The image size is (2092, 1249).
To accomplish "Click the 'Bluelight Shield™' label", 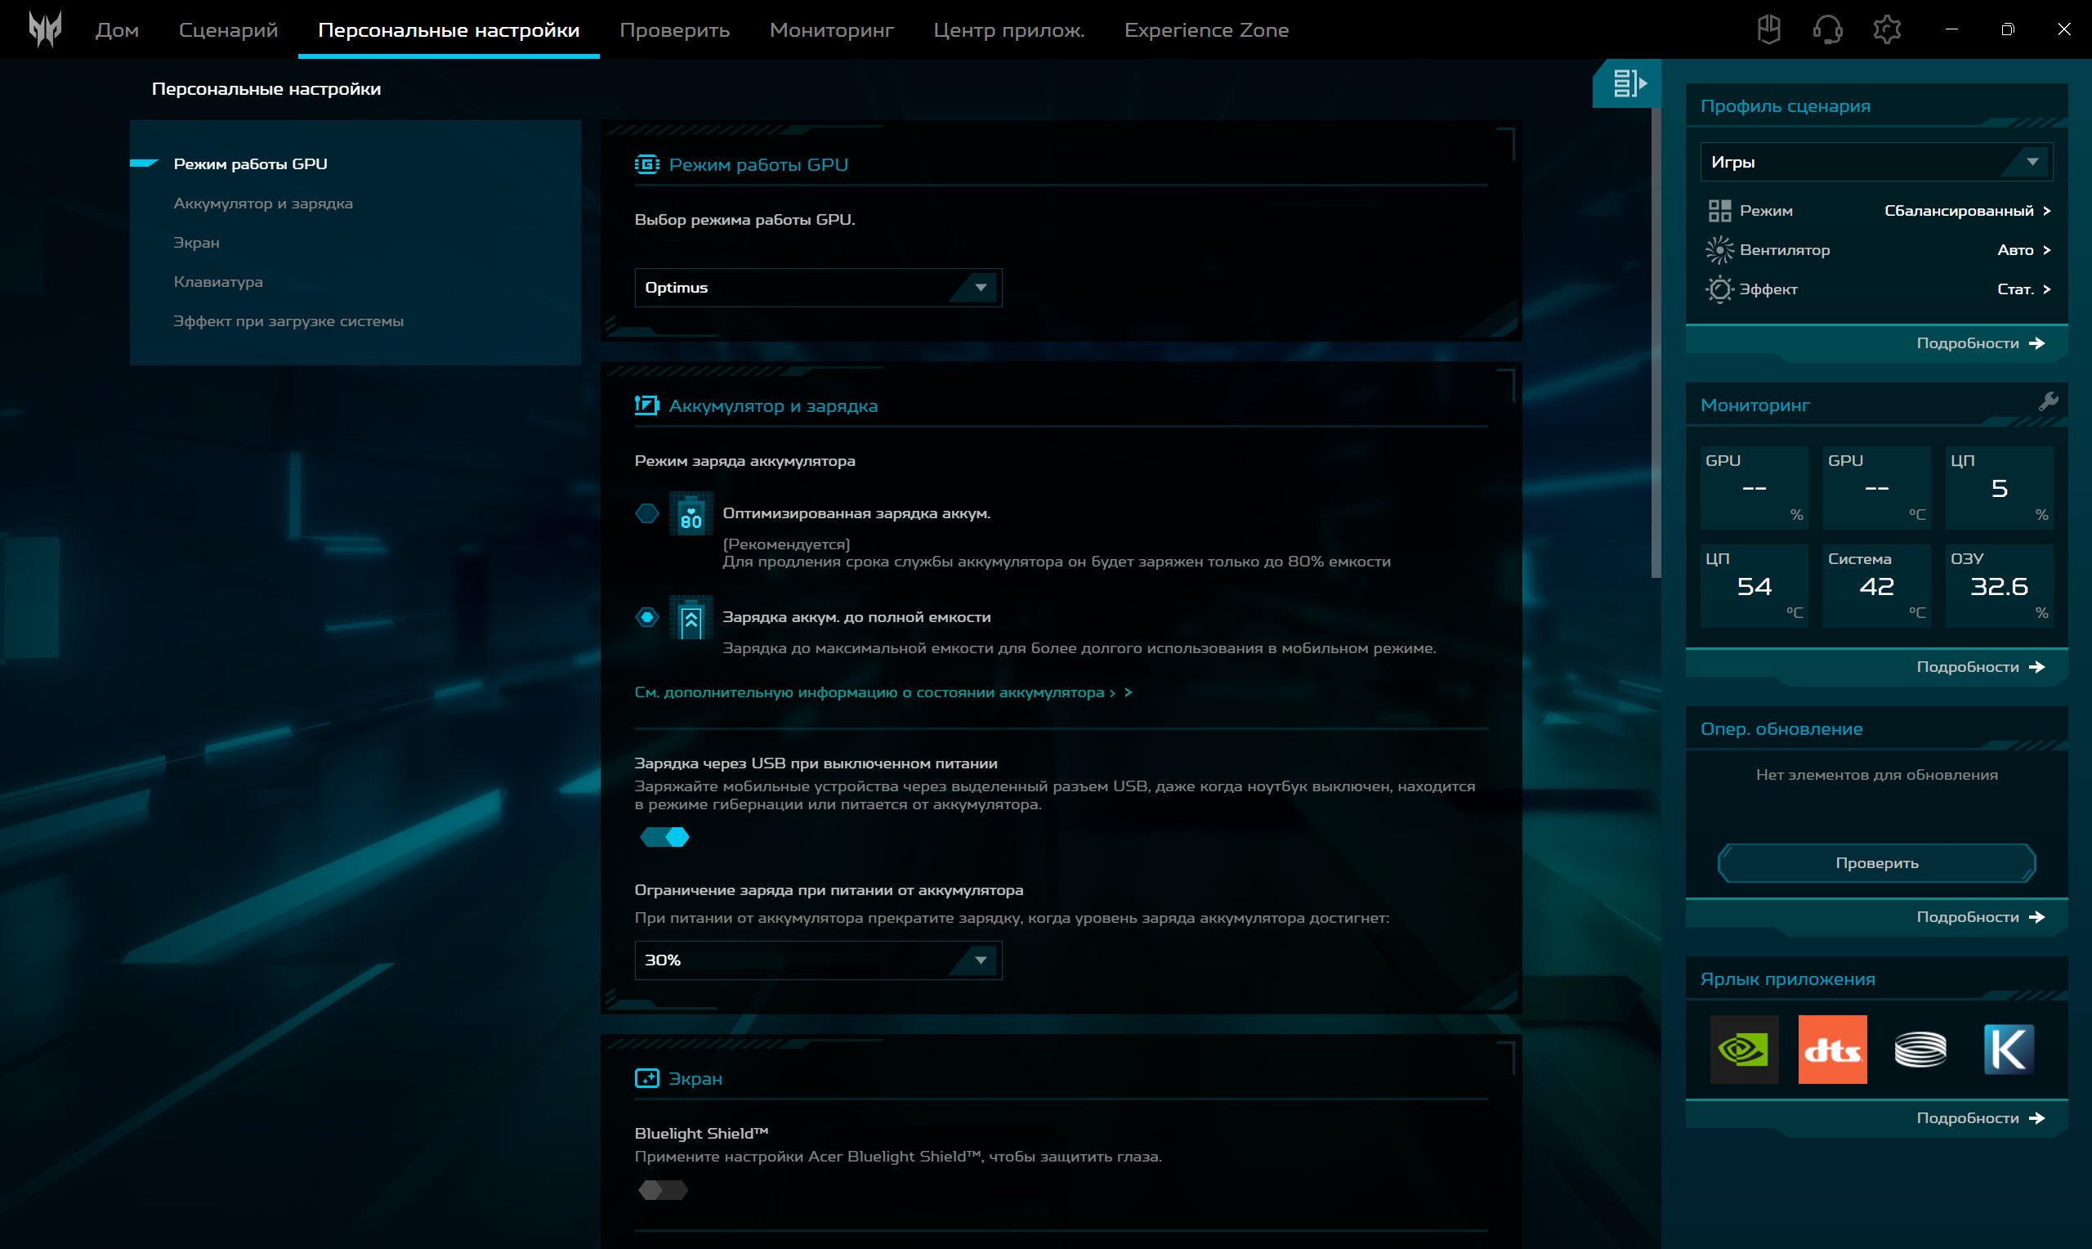I will point(700,1134).
